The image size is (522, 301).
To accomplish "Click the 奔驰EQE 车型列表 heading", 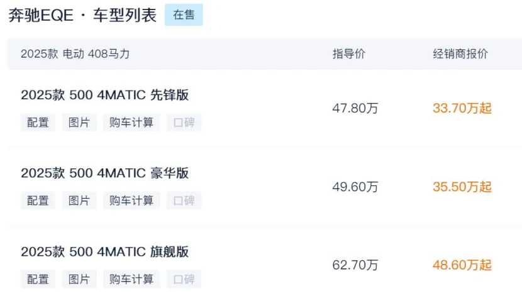I will [x=82, y=16].
